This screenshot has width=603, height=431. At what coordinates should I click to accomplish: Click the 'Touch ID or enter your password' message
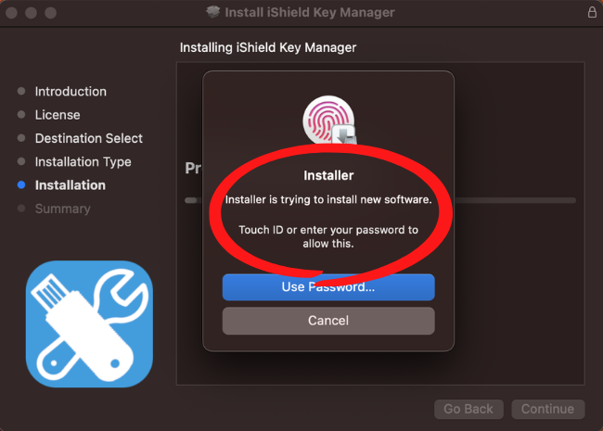(x=328, y=236)
